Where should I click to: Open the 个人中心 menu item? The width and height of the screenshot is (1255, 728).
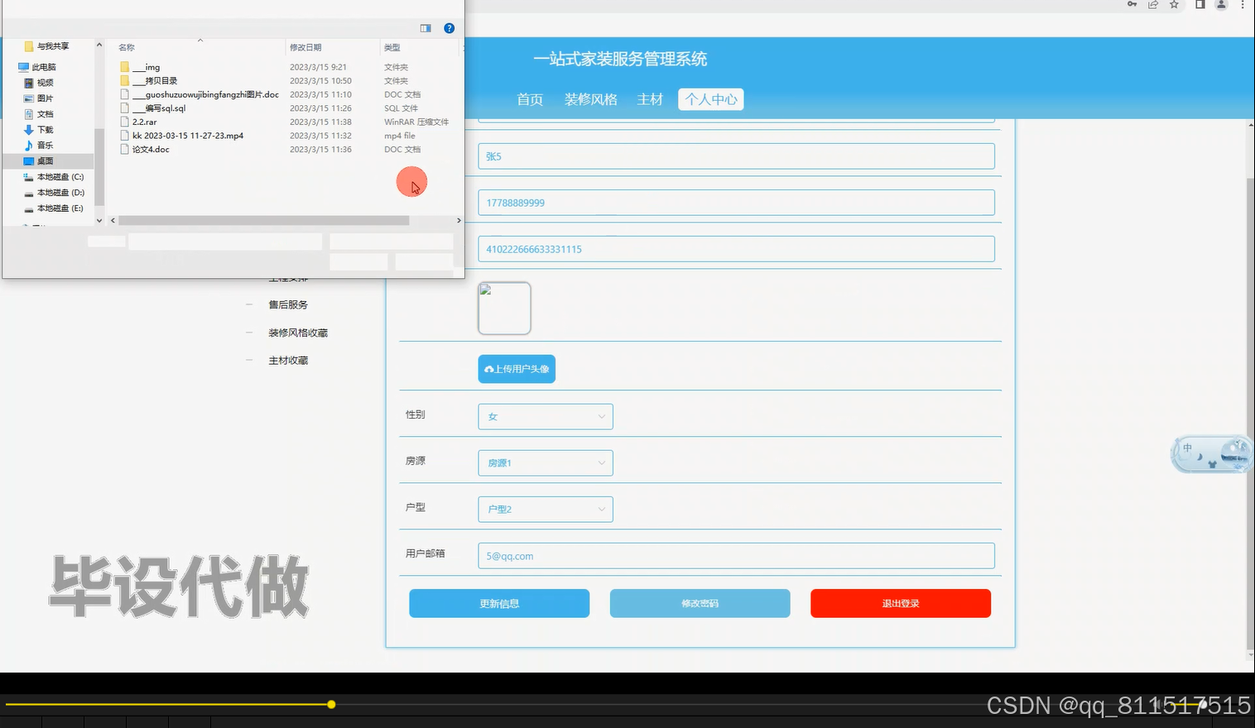[x=710, y=99]
